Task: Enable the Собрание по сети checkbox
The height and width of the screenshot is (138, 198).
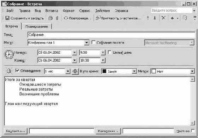Action: pyautogui.click(x=93, y=42)
